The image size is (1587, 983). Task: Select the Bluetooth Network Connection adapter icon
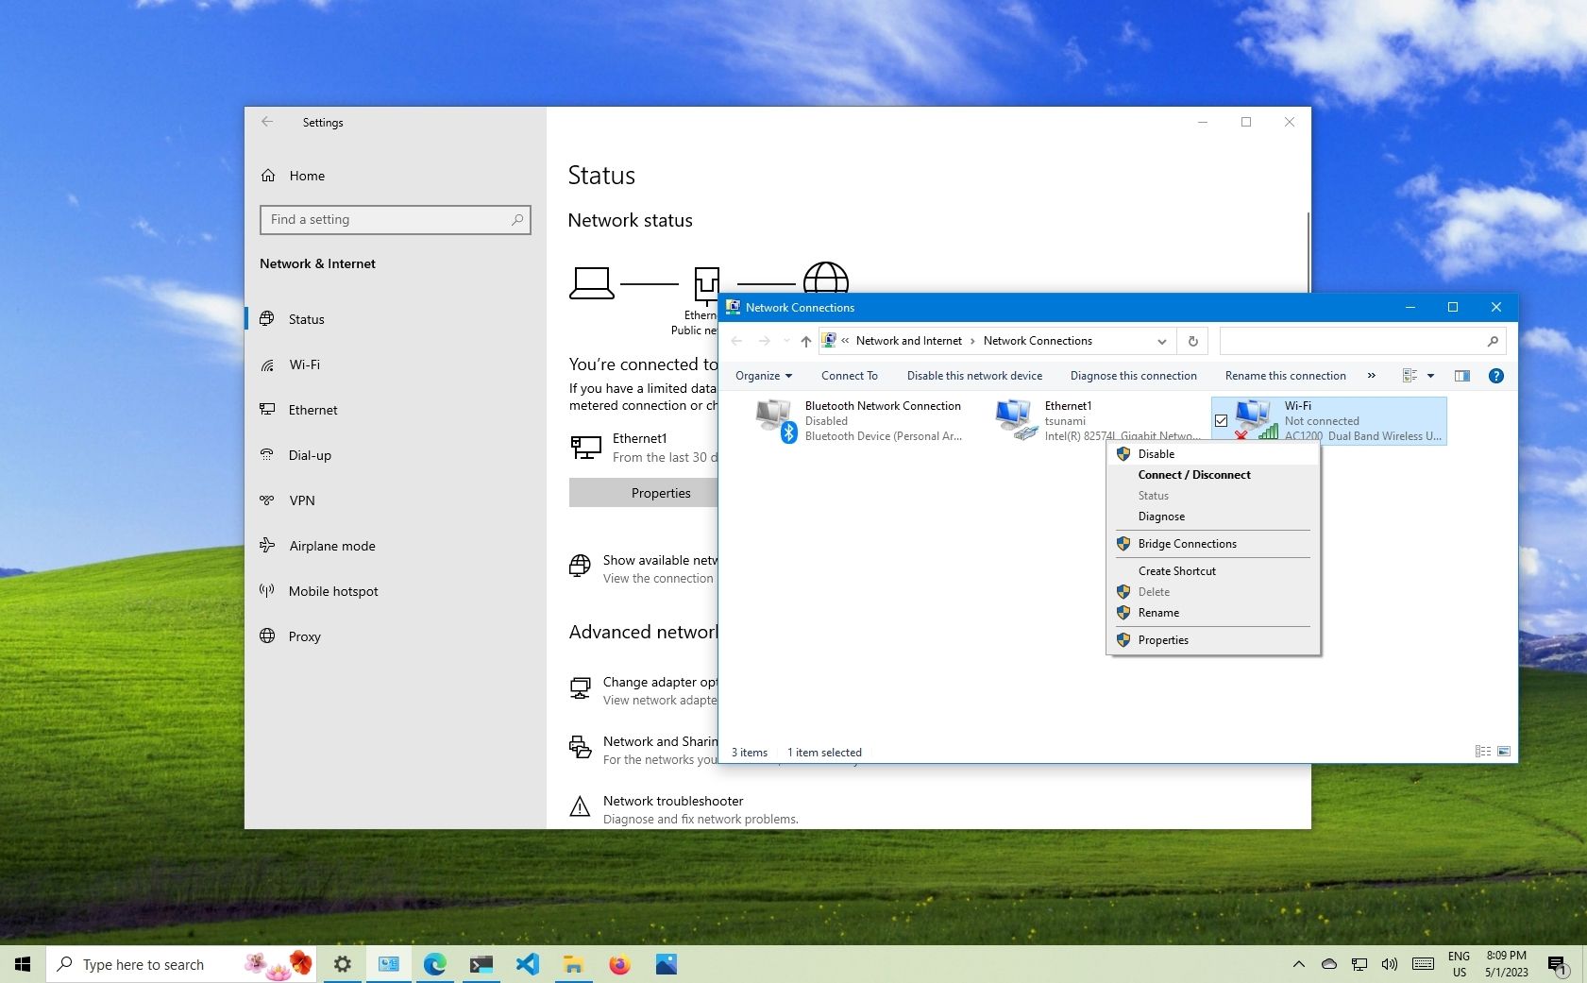(773, 418)
